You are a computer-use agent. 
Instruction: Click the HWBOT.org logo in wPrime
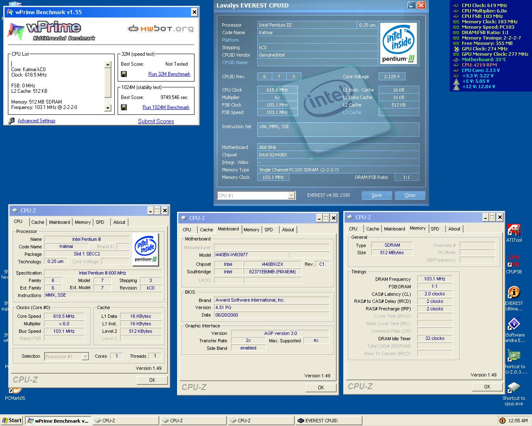[160, 29]
